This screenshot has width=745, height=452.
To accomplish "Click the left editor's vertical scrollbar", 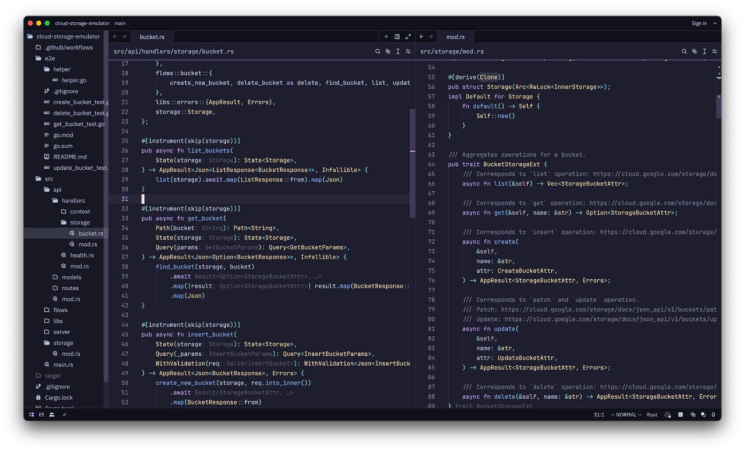I will tap(412, 163).
